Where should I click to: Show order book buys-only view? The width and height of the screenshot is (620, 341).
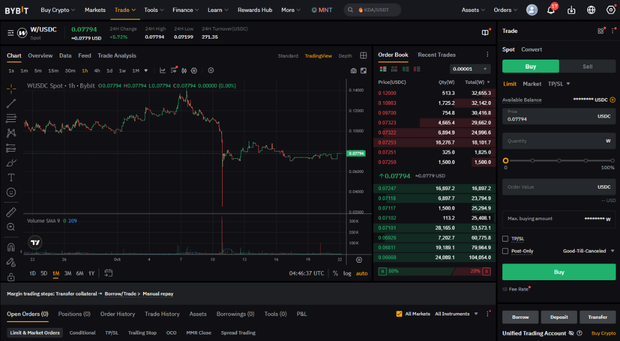[405, 69]
